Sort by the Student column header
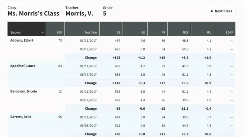The image size is (245, 137). click(27, 29)
